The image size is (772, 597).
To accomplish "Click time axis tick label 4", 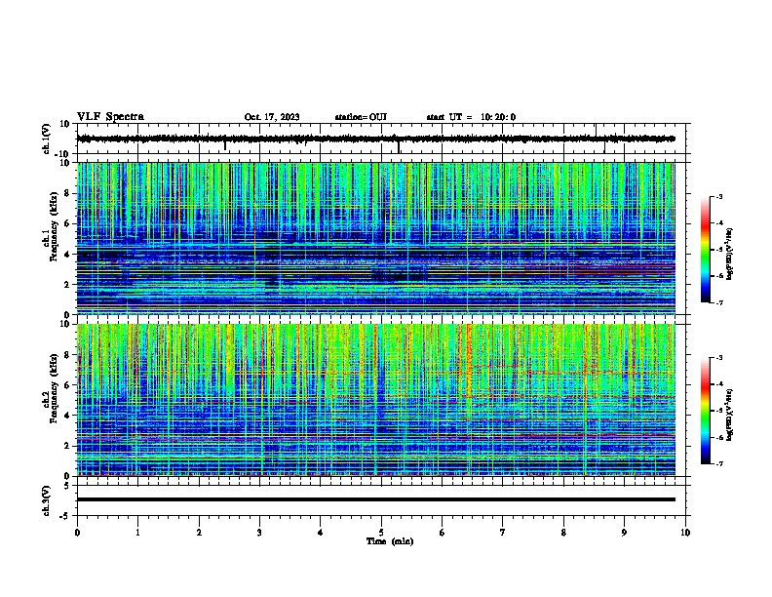I will [x=321, y=533].
